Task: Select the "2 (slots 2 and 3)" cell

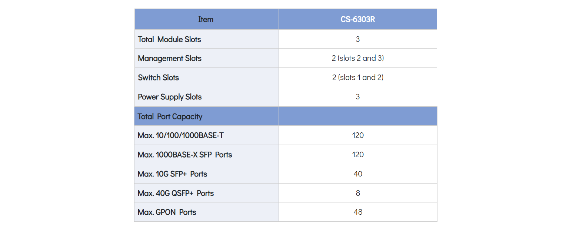Action: (357, 58)
